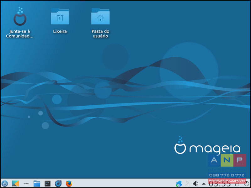
Task: Launch the Dolphin file manager from the taskbar
Action: (37, 184)
